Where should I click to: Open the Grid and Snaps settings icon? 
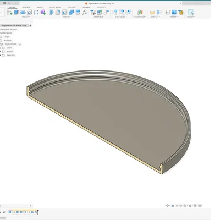click(195, 206)
